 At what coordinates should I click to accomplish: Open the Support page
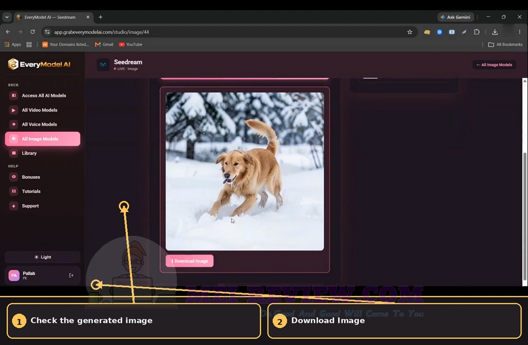(42, 206)
